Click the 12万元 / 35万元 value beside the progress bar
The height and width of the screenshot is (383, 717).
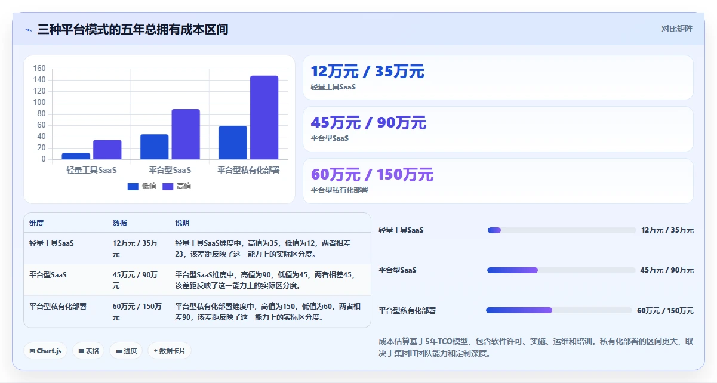coord(667,230)
